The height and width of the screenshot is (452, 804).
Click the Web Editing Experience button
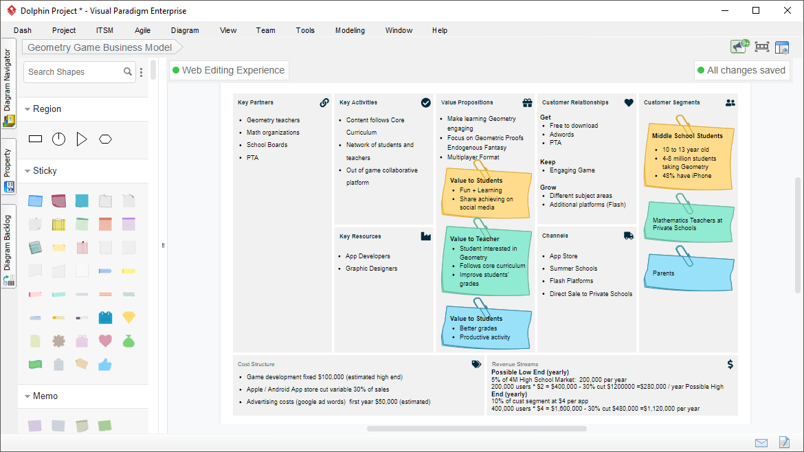229,70
